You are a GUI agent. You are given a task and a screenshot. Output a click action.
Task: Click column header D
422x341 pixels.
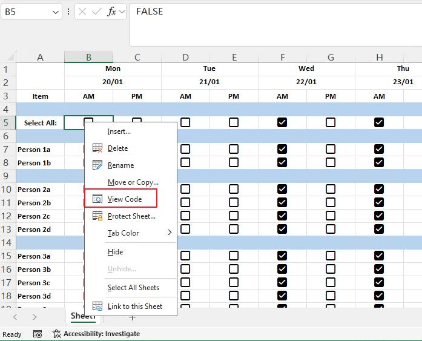185,57
